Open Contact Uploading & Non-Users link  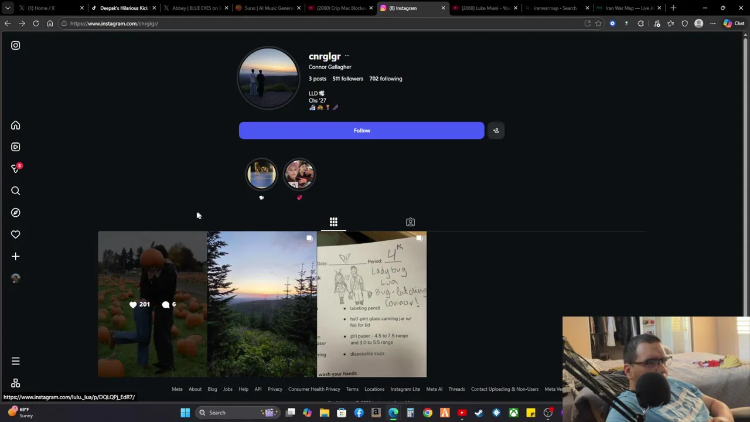tap(504, 389)
